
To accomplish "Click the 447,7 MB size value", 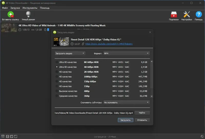I will [143, 77].
